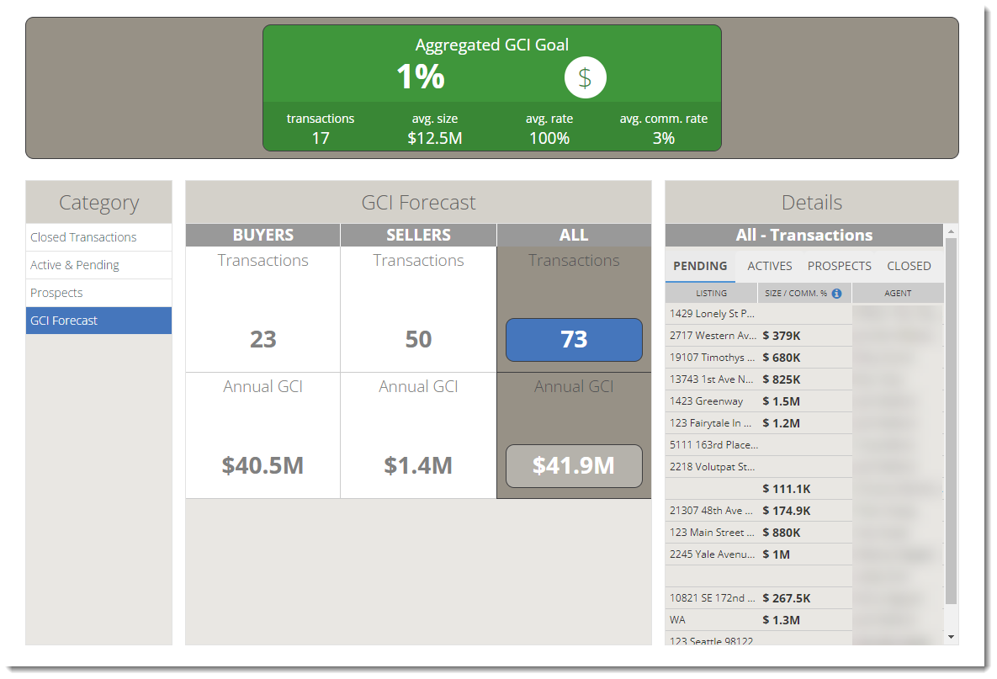
Task: Sort by the LISTING column header
Action: pos(711,294)
